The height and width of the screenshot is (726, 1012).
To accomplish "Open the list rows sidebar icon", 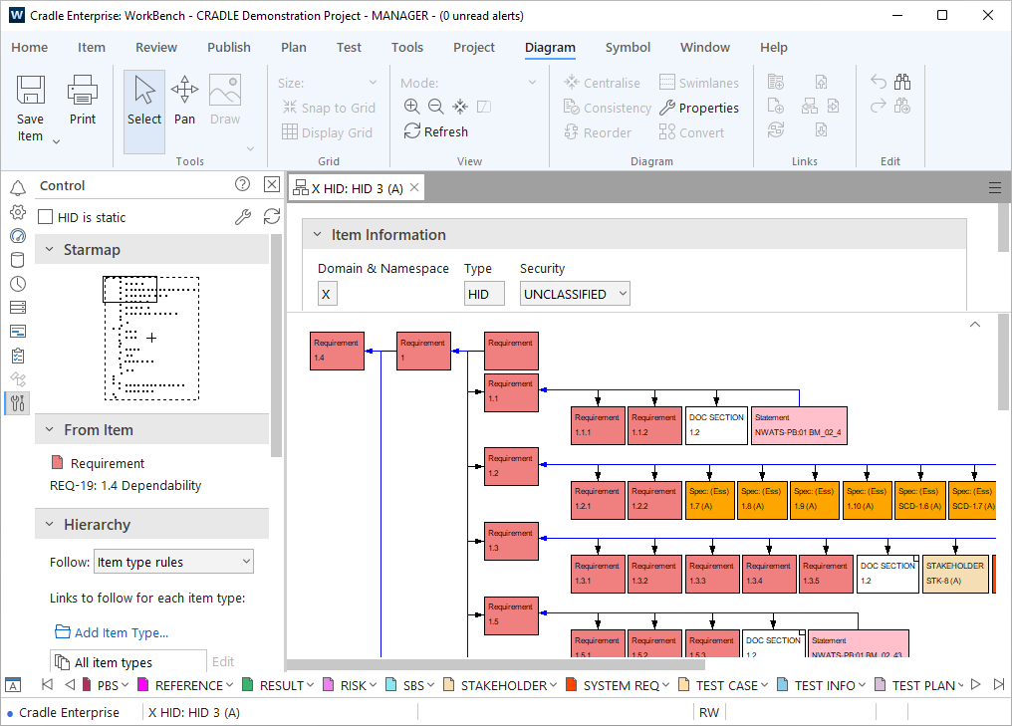I will coord(18,307).
